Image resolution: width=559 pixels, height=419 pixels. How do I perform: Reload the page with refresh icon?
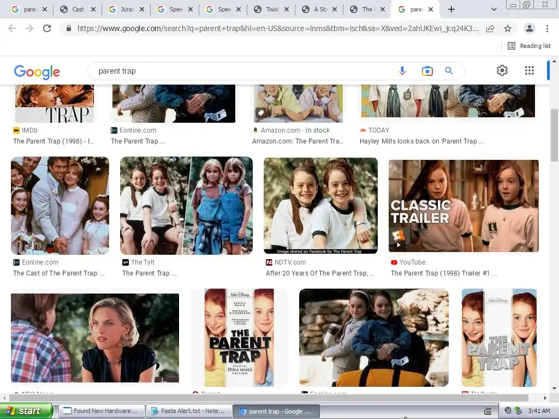point(47,28)
